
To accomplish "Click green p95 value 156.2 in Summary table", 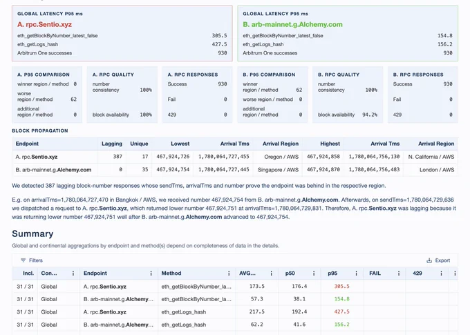I will coord(341,325).
